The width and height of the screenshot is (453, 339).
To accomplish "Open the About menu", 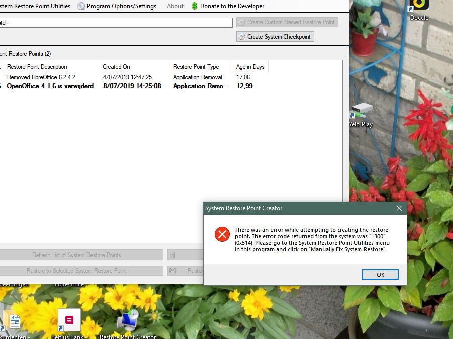I will pos(175,6).
